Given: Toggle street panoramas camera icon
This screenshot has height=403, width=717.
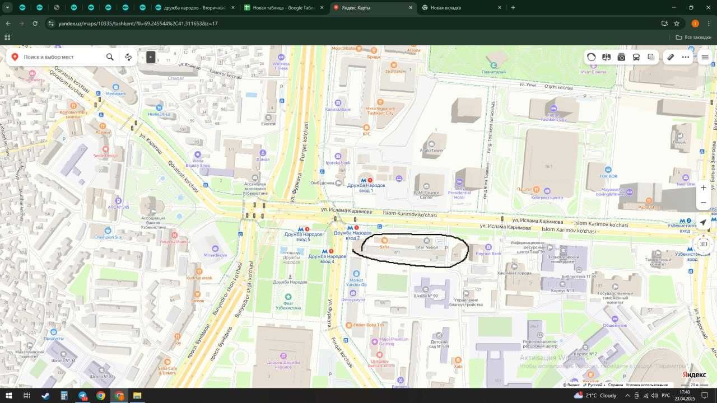Looking at the screenshot, I should point(621,57).
